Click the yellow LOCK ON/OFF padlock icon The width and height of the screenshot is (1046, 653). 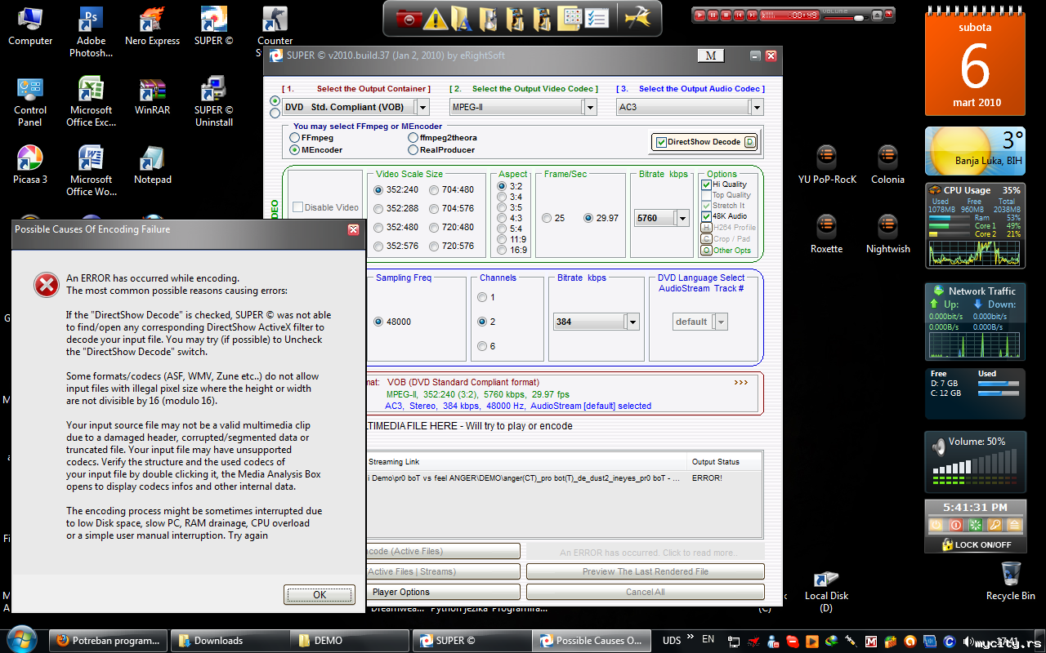coord(947,544)
